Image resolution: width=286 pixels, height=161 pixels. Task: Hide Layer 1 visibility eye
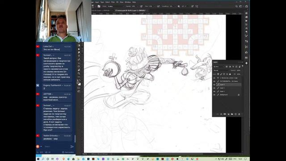click(x=214, y=91)
